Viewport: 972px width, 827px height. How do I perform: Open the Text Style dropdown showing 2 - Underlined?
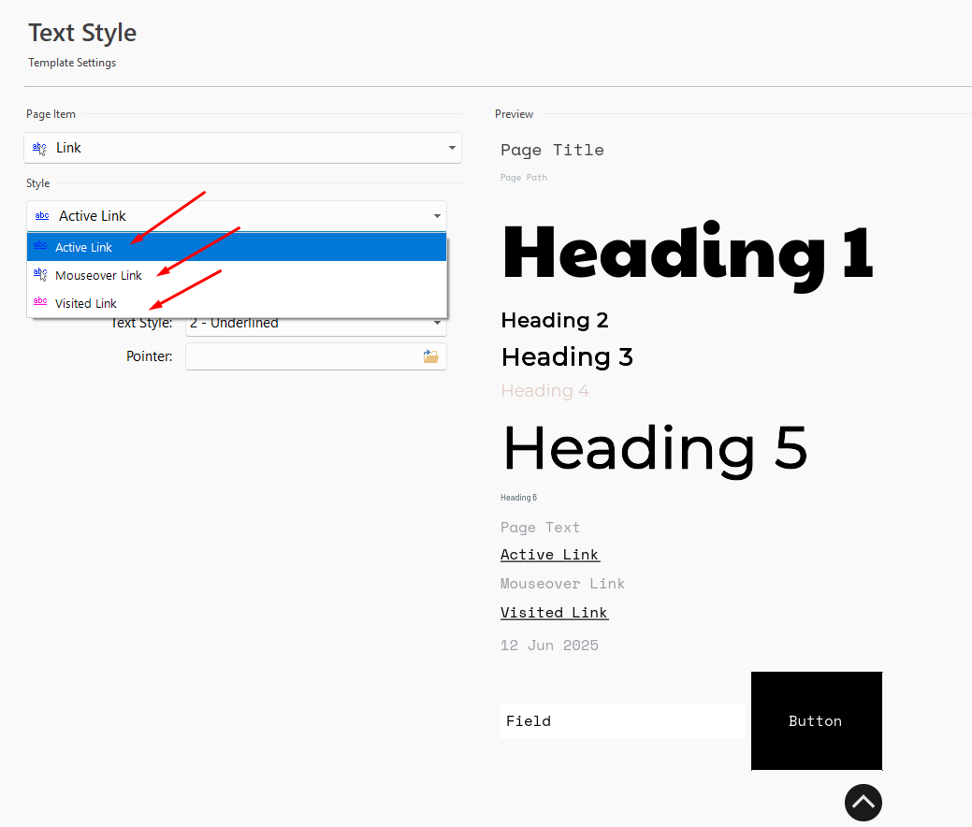pyautogui.click(x=315, y=323)
